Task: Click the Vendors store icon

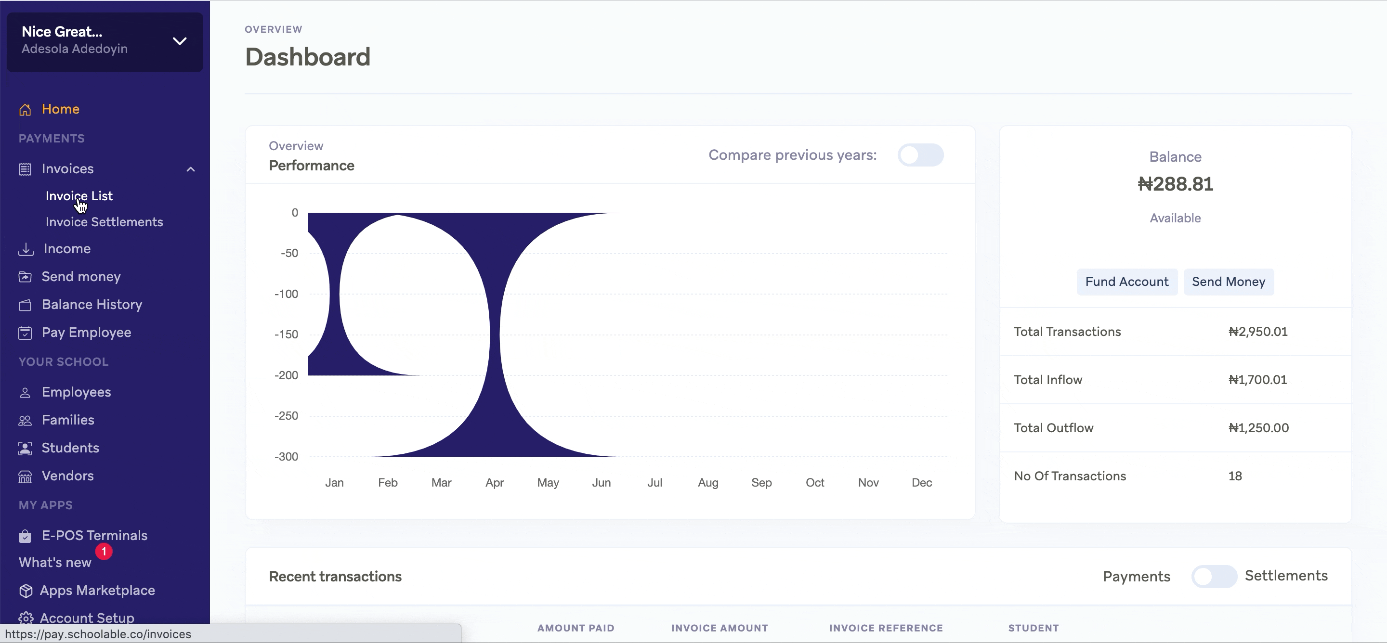Action: coord(25,476)
